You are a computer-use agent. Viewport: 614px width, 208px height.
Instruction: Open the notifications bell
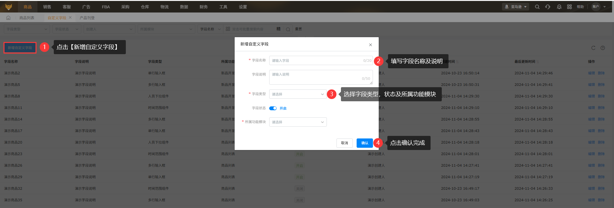[x=559, y=7]
